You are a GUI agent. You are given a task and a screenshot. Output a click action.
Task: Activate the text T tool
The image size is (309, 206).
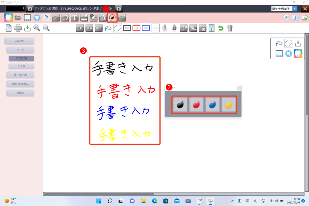point(75,18)
